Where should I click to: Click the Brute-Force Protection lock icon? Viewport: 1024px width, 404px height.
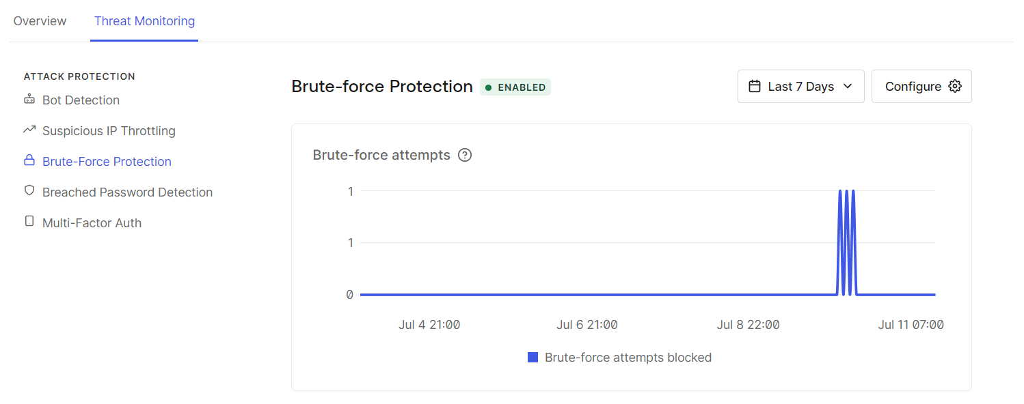tap(29, 160)
